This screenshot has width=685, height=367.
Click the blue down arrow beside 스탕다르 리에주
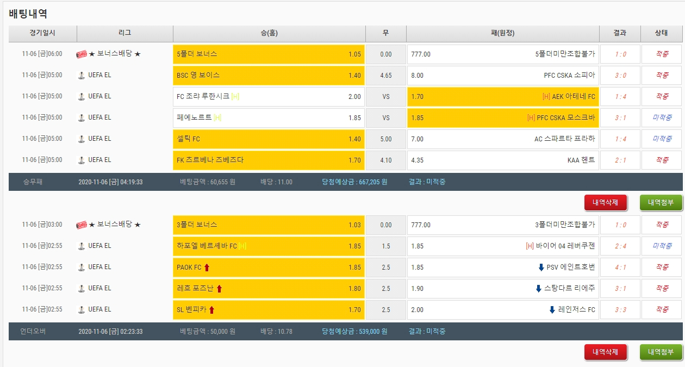(x=538, y=288)
